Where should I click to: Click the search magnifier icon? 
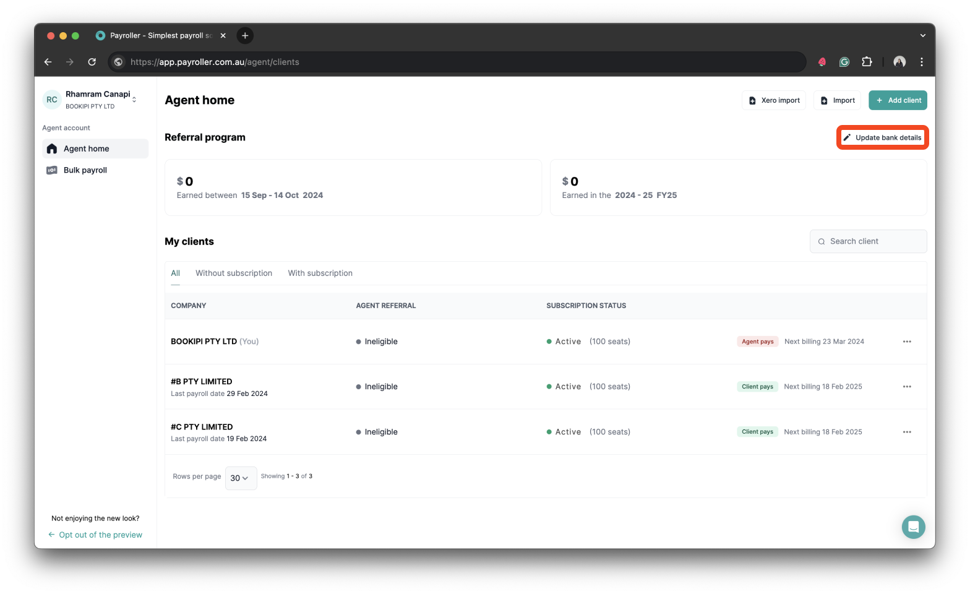coord(822,242)
